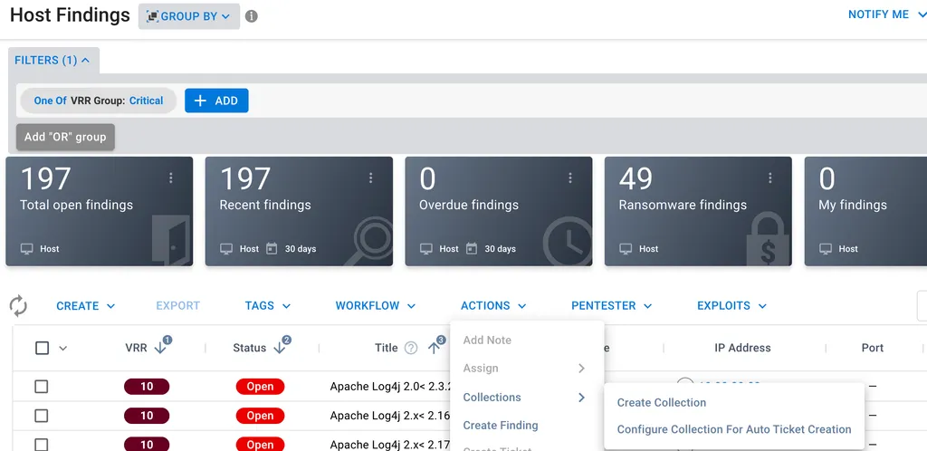927x451 pixels.
Task: Open the Total open findings card
Action: (x=100, y=211)
